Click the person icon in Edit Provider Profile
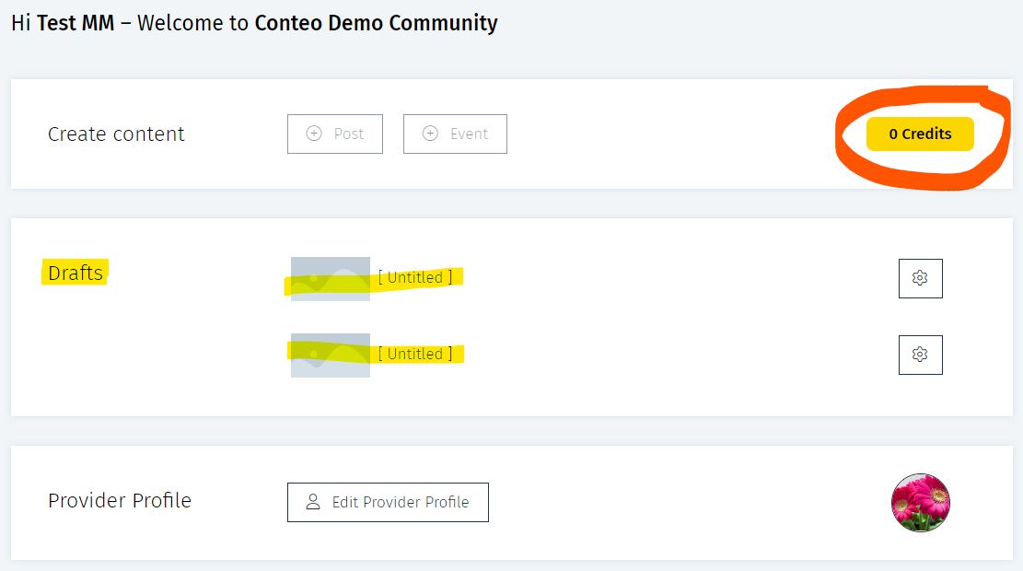 click(x=313, y=502)
